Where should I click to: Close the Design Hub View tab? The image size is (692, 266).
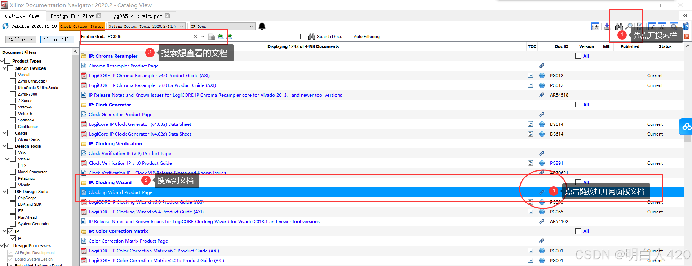[x=99, y=16]
